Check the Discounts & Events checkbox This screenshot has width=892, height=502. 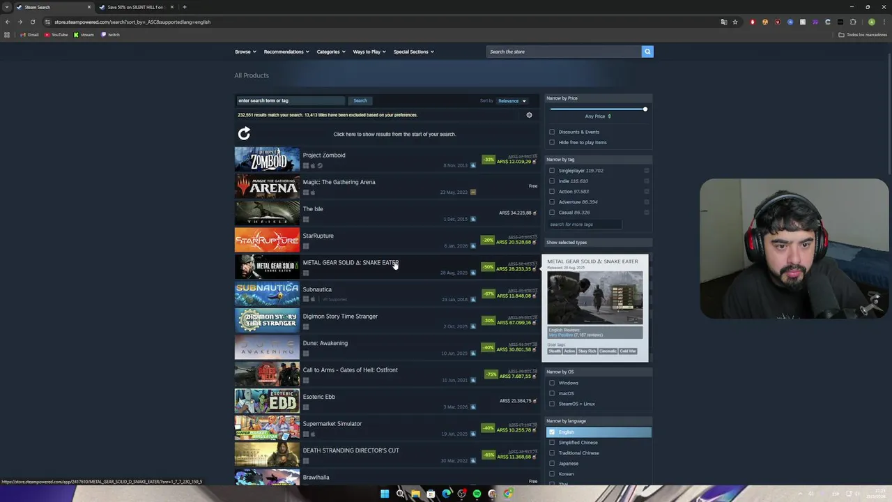pyautogui.click(x=552, y=132)
